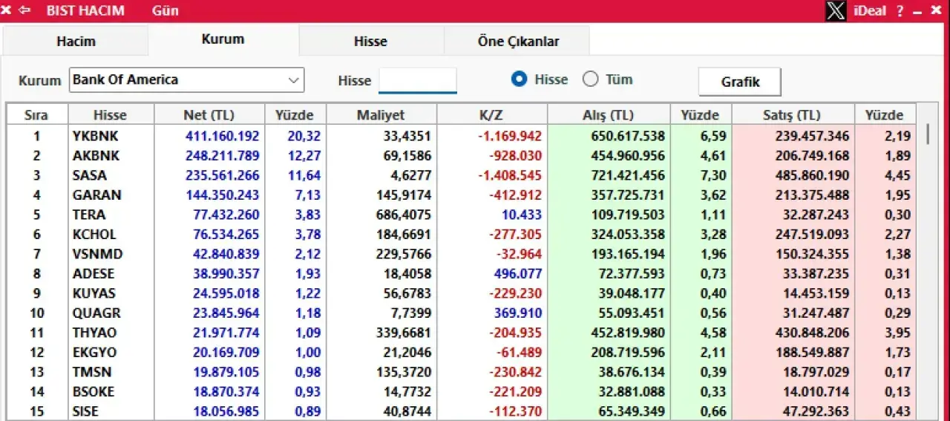Screen dimensions: 950x421
Task: Sort by the Net (TL) column header
Action: coord(209,115)
